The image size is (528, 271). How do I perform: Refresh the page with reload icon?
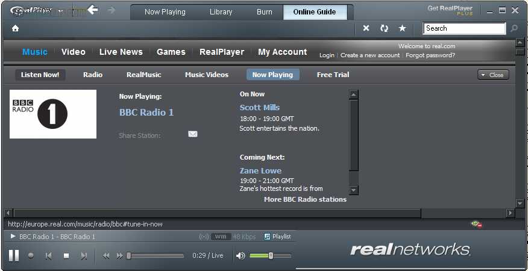point(384,28)
